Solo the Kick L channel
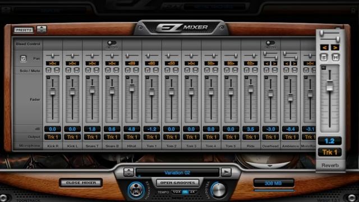The height and width of the screenshot is (202, 359). [x=68, y=71]
